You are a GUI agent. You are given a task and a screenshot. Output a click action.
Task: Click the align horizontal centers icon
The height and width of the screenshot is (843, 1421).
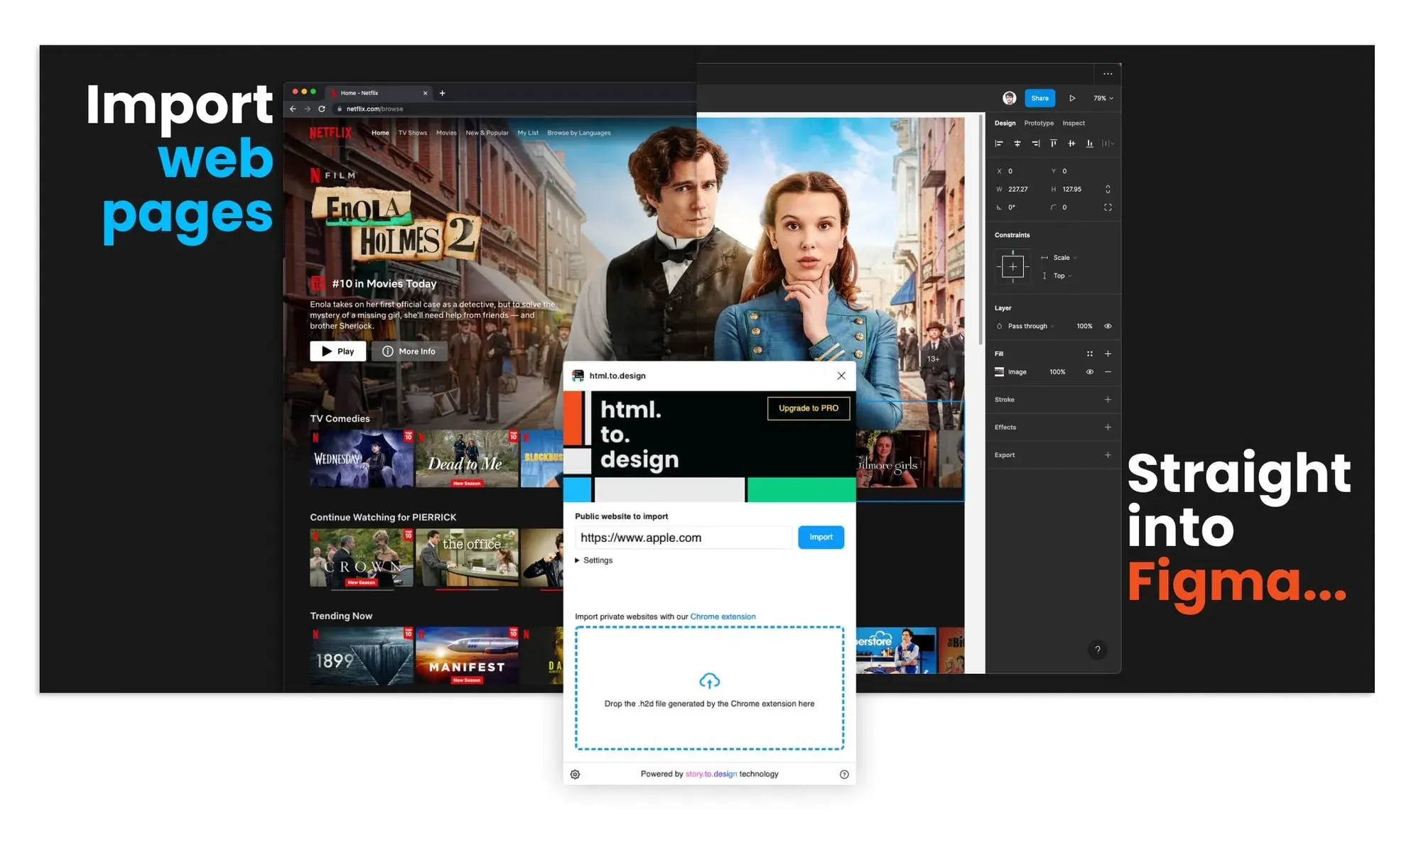tap(1017, 143)
